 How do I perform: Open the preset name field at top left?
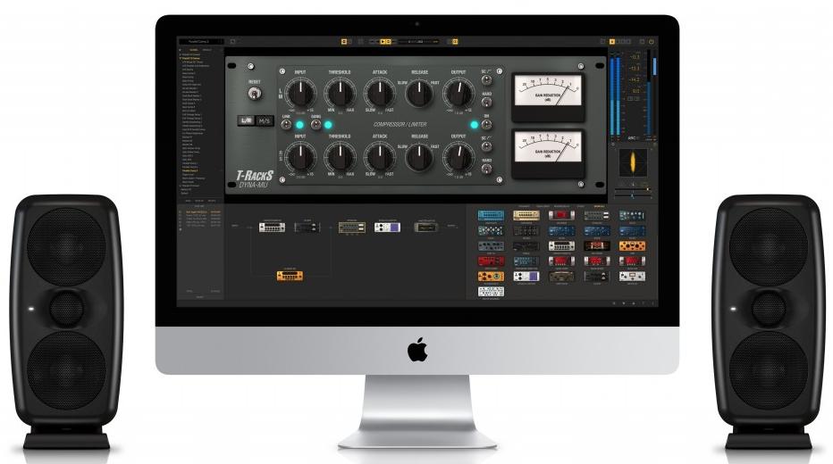tap(201, 41)
